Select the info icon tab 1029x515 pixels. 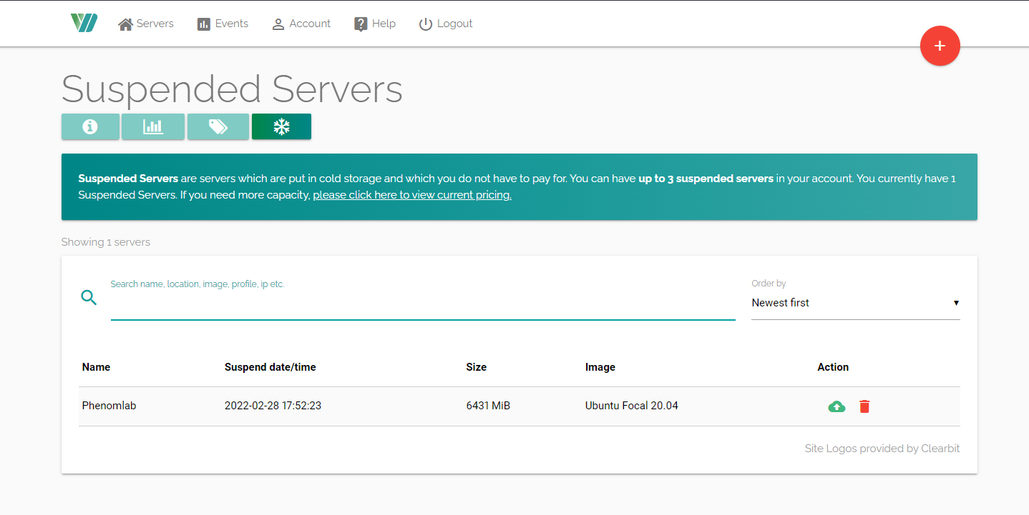[90, 126]
